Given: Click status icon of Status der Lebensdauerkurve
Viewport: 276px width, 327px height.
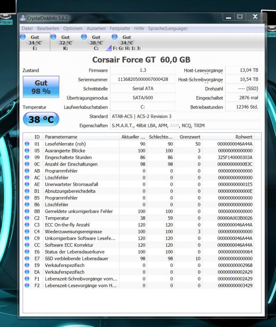Looking at the screenshot, I should 27,252.
